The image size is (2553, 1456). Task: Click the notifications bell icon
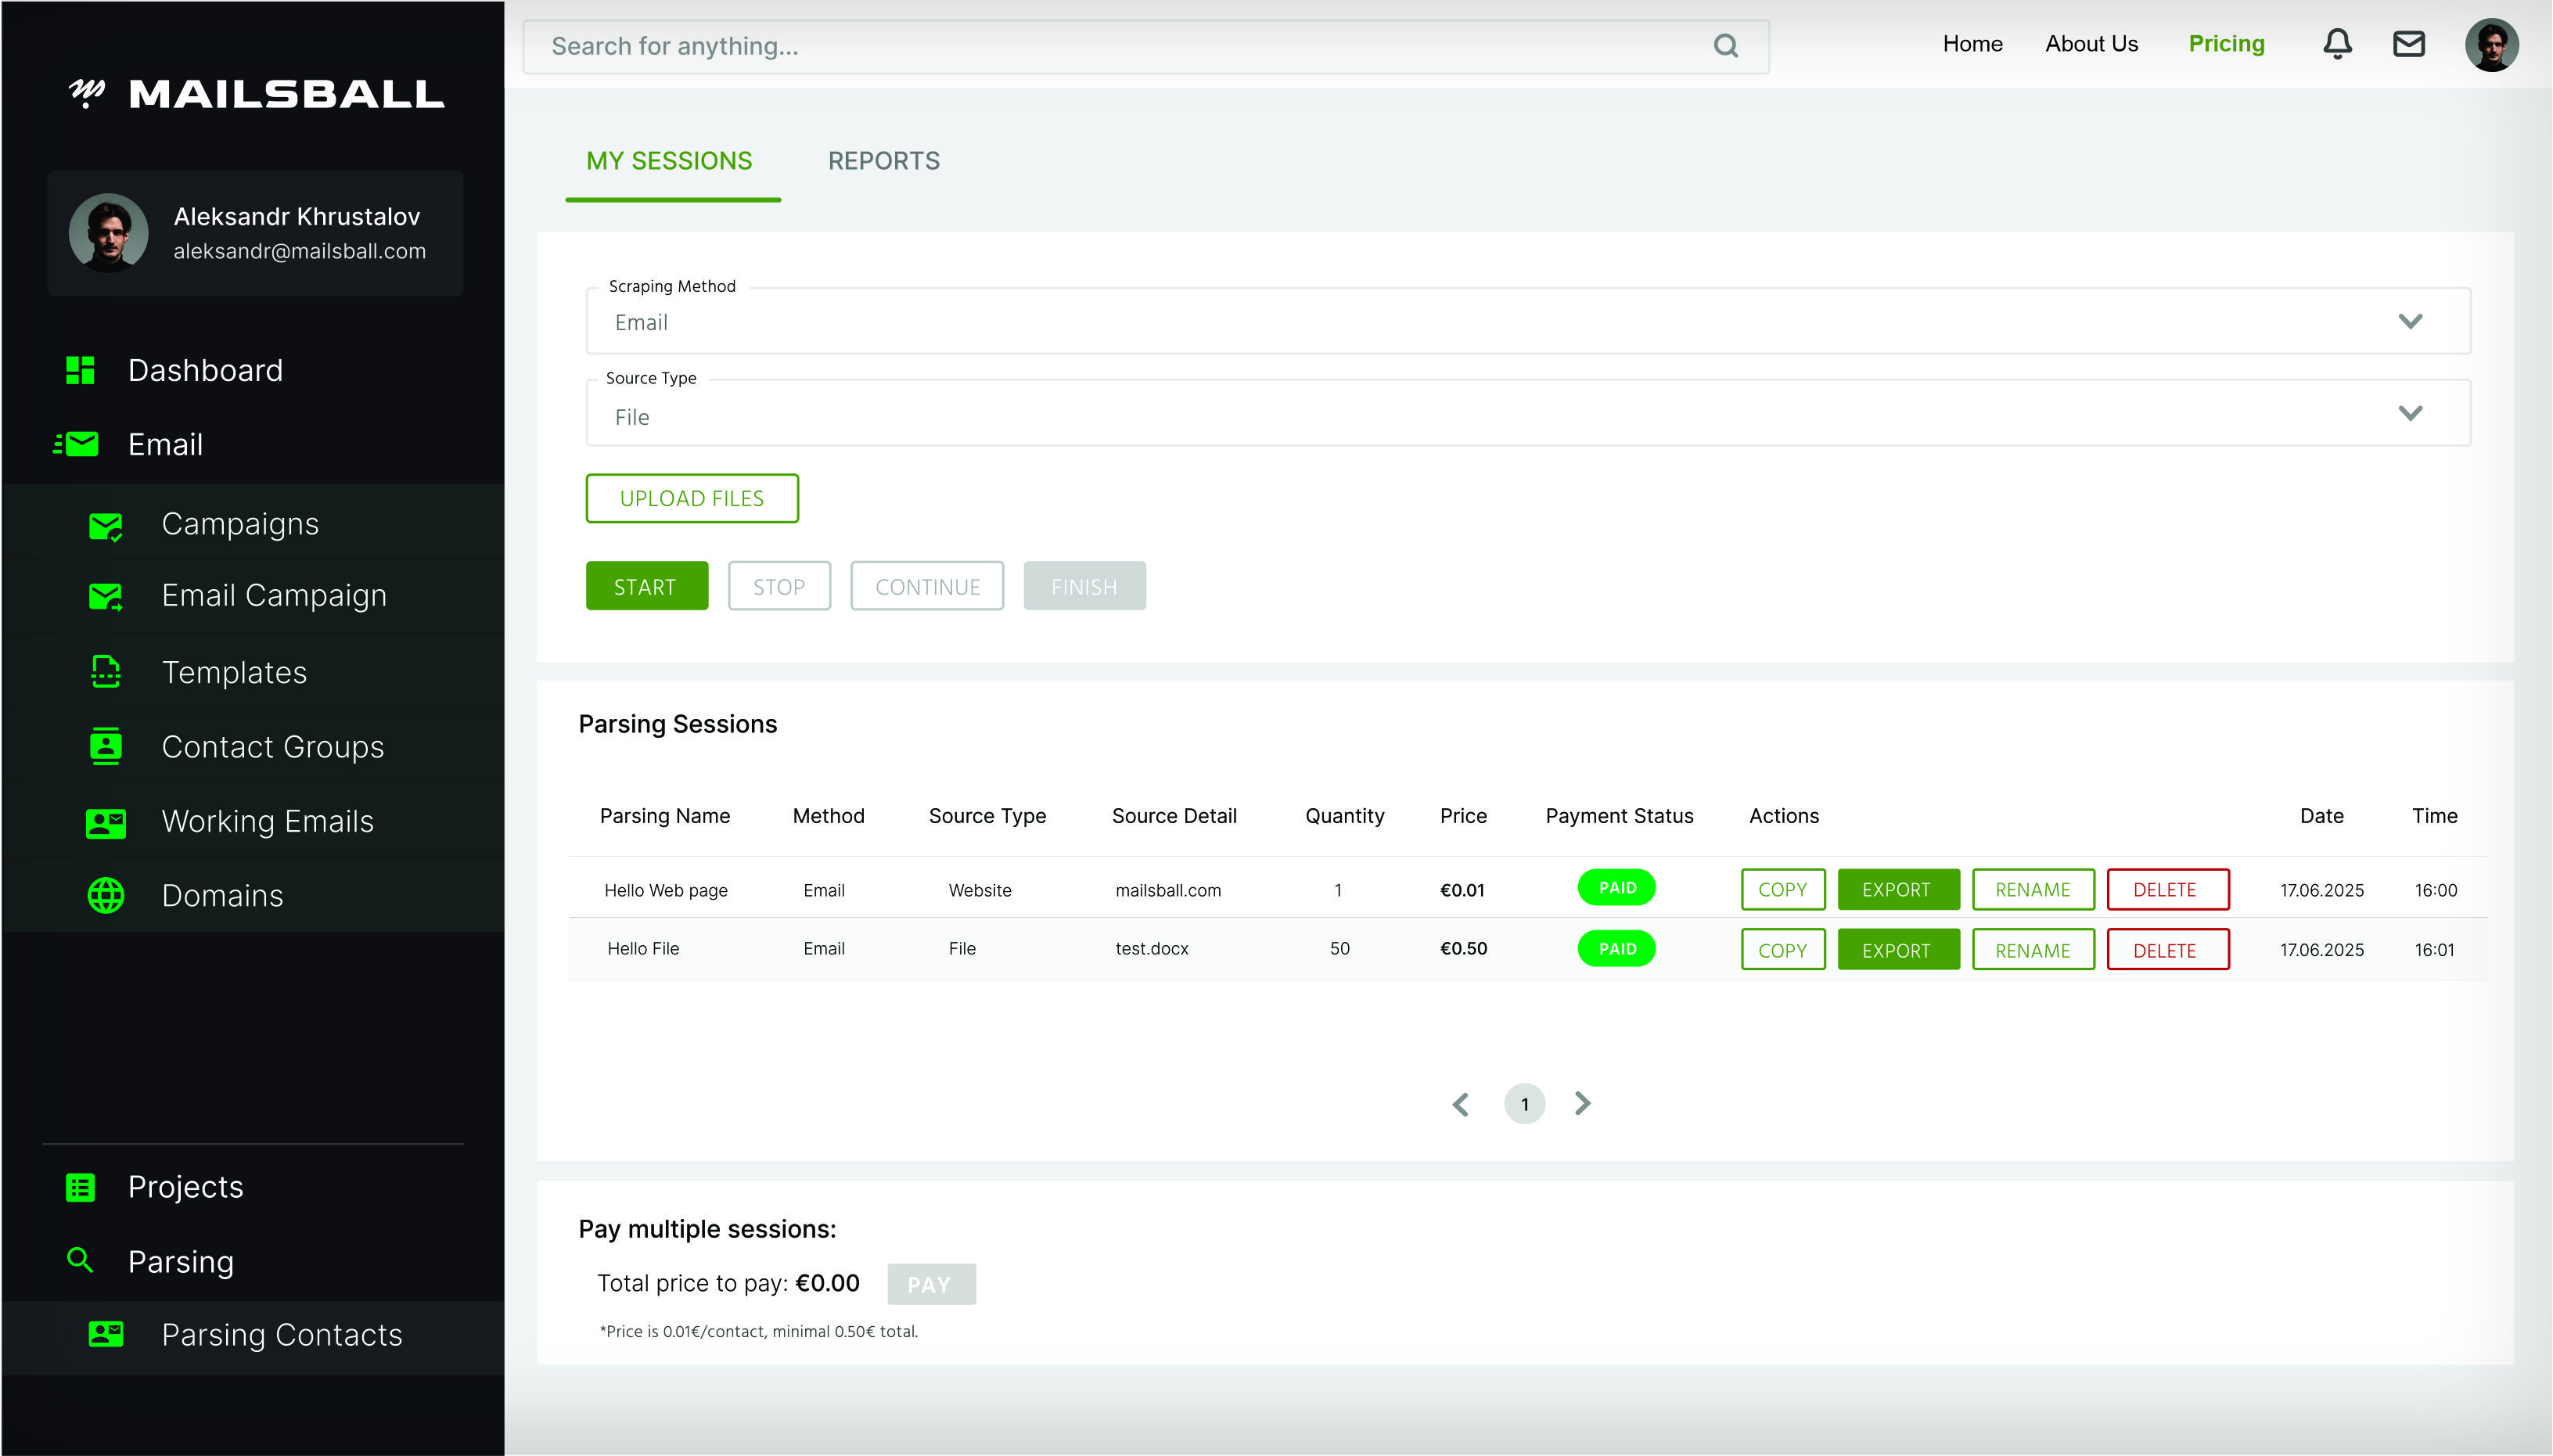coord(2336,44)
